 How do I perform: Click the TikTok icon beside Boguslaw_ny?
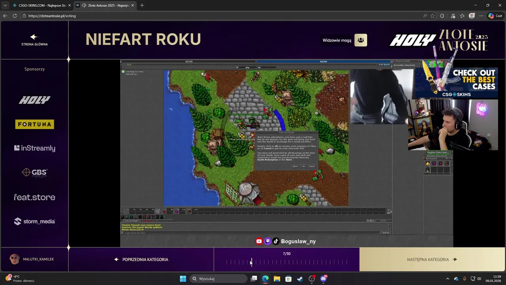(276, 241)
